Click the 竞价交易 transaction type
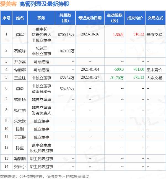 (x=154, y=34)
